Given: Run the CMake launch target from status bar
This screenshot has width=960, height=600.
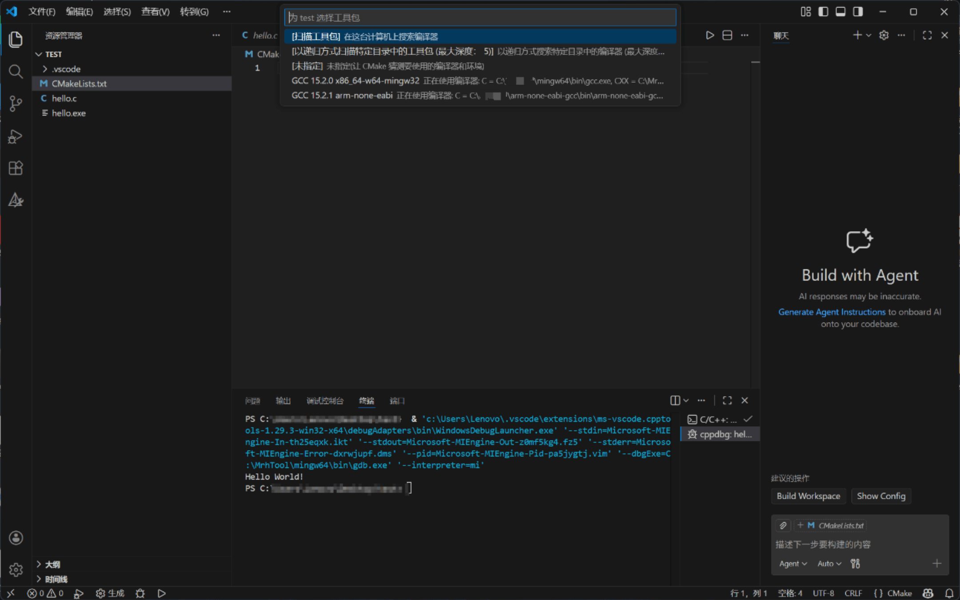Looking at the screenshot, I should pos(162,593).
